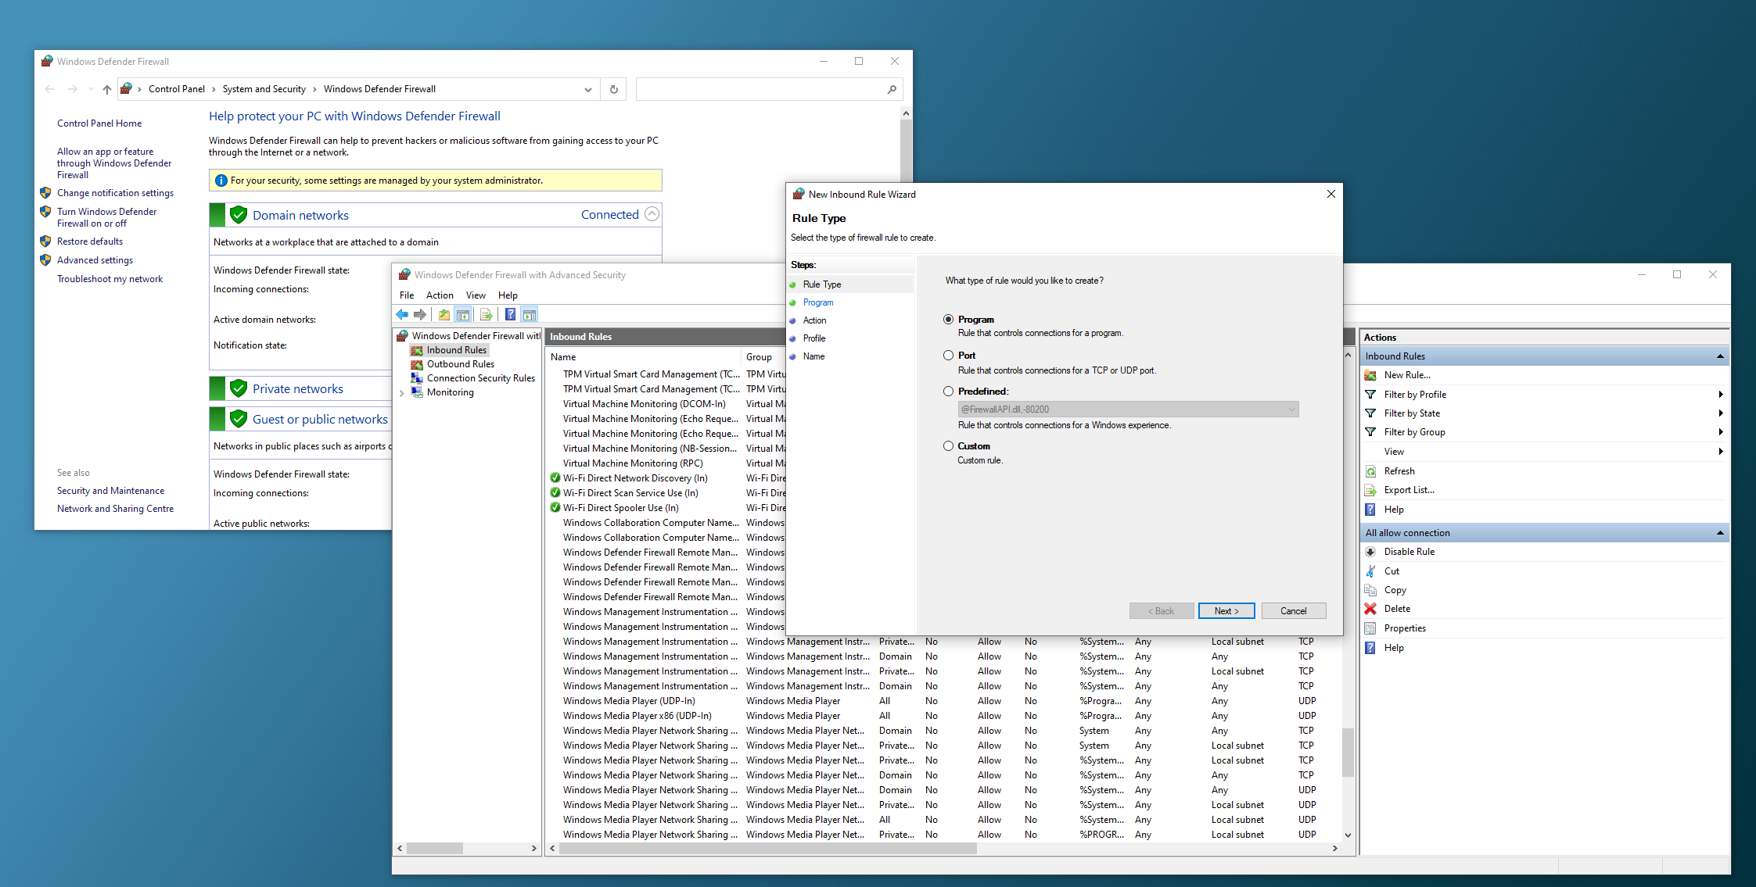Screen dimensions: 1756x887
Task: Click the Copy icon under All allow connection
Action: pos(1371,589)
